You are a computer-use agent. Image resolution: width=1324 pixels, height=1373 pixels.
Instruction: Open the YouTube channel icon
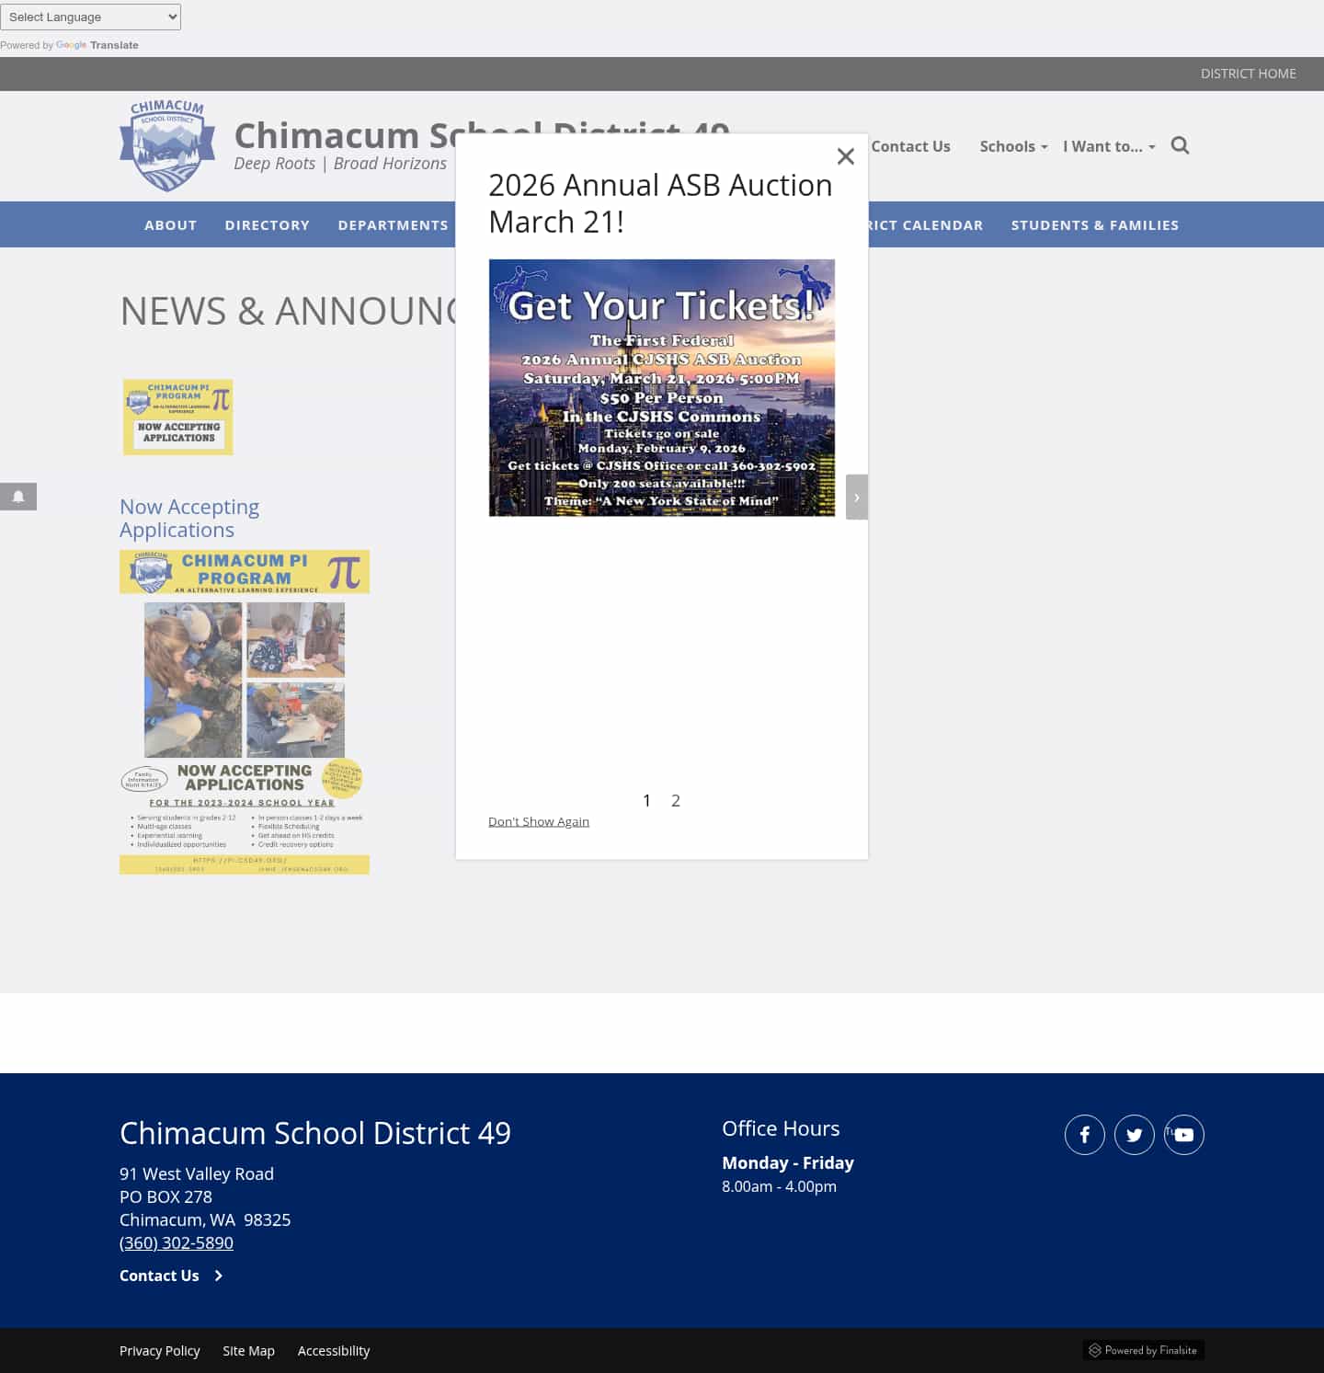pyautogui.click(x=1183, y=1134)
